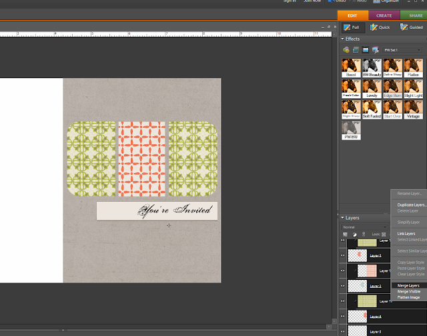Choose Flatten Image from the context menu
This screenshot has width=427, height=336.
pyautogui.click(x=409, y=297)
